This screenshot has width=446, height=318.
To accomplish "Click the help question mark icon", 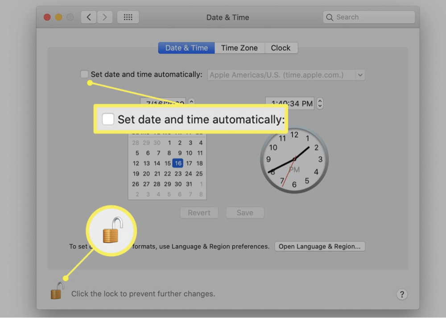I will (x=402, y=294).
